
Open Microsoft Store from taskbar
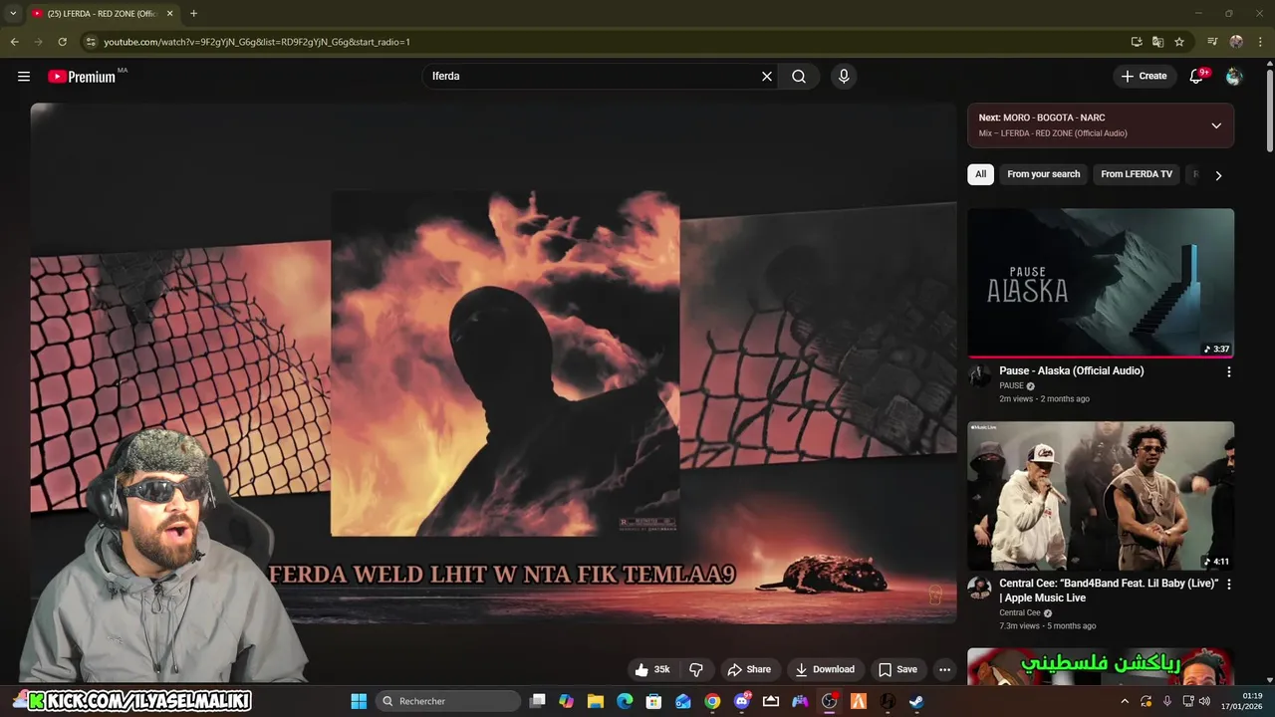coord(654,701)
